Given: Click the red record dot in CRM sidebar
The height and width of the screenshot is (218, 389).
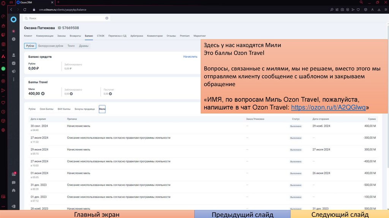Looking at the screenshot, I should [x=13, y=31].
